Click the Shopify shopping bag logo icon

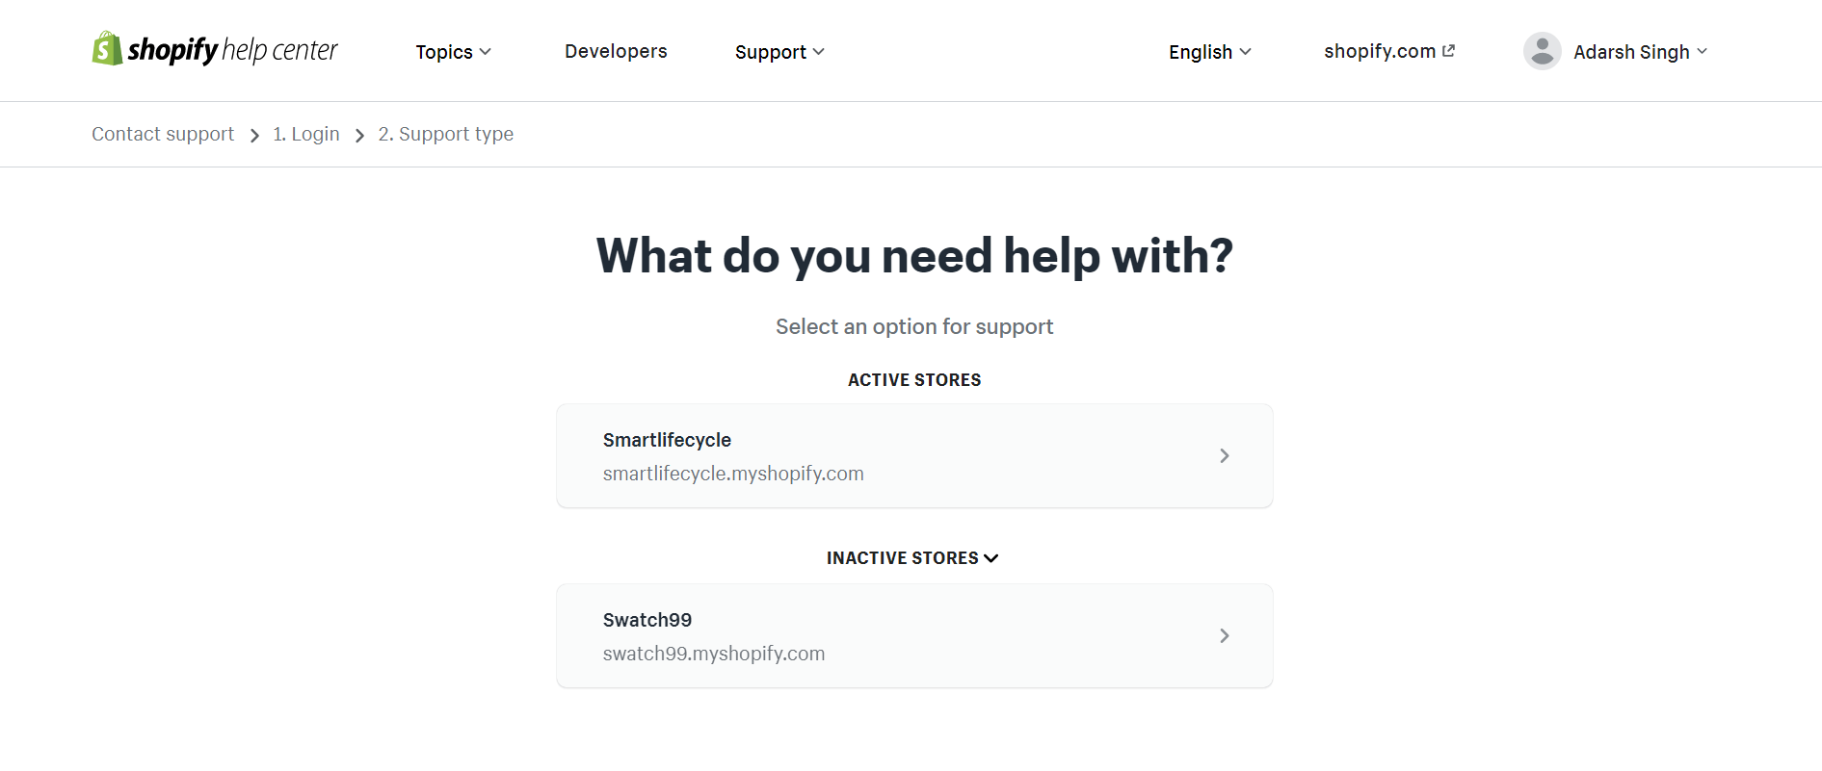[107, 48]
